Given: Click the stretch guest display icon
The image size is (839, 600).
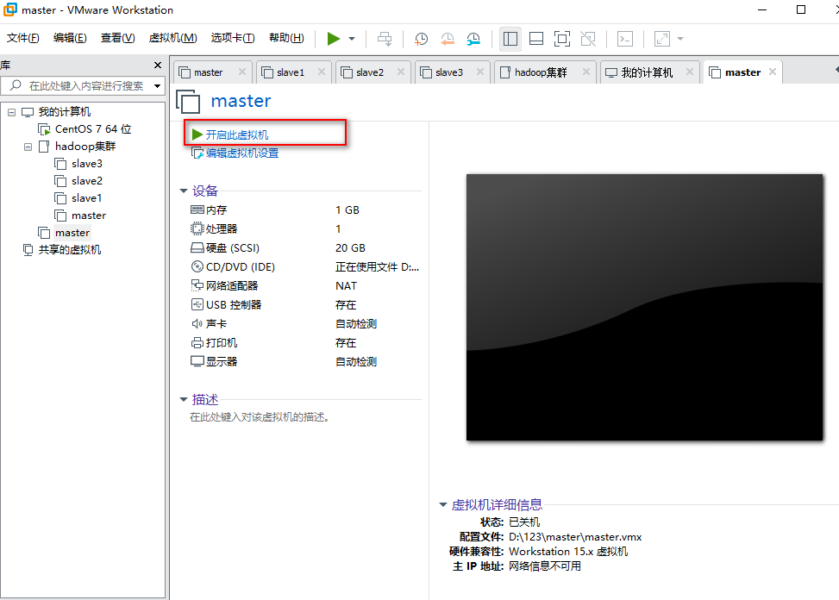Looking at the screenshot, I should (662, 39).
